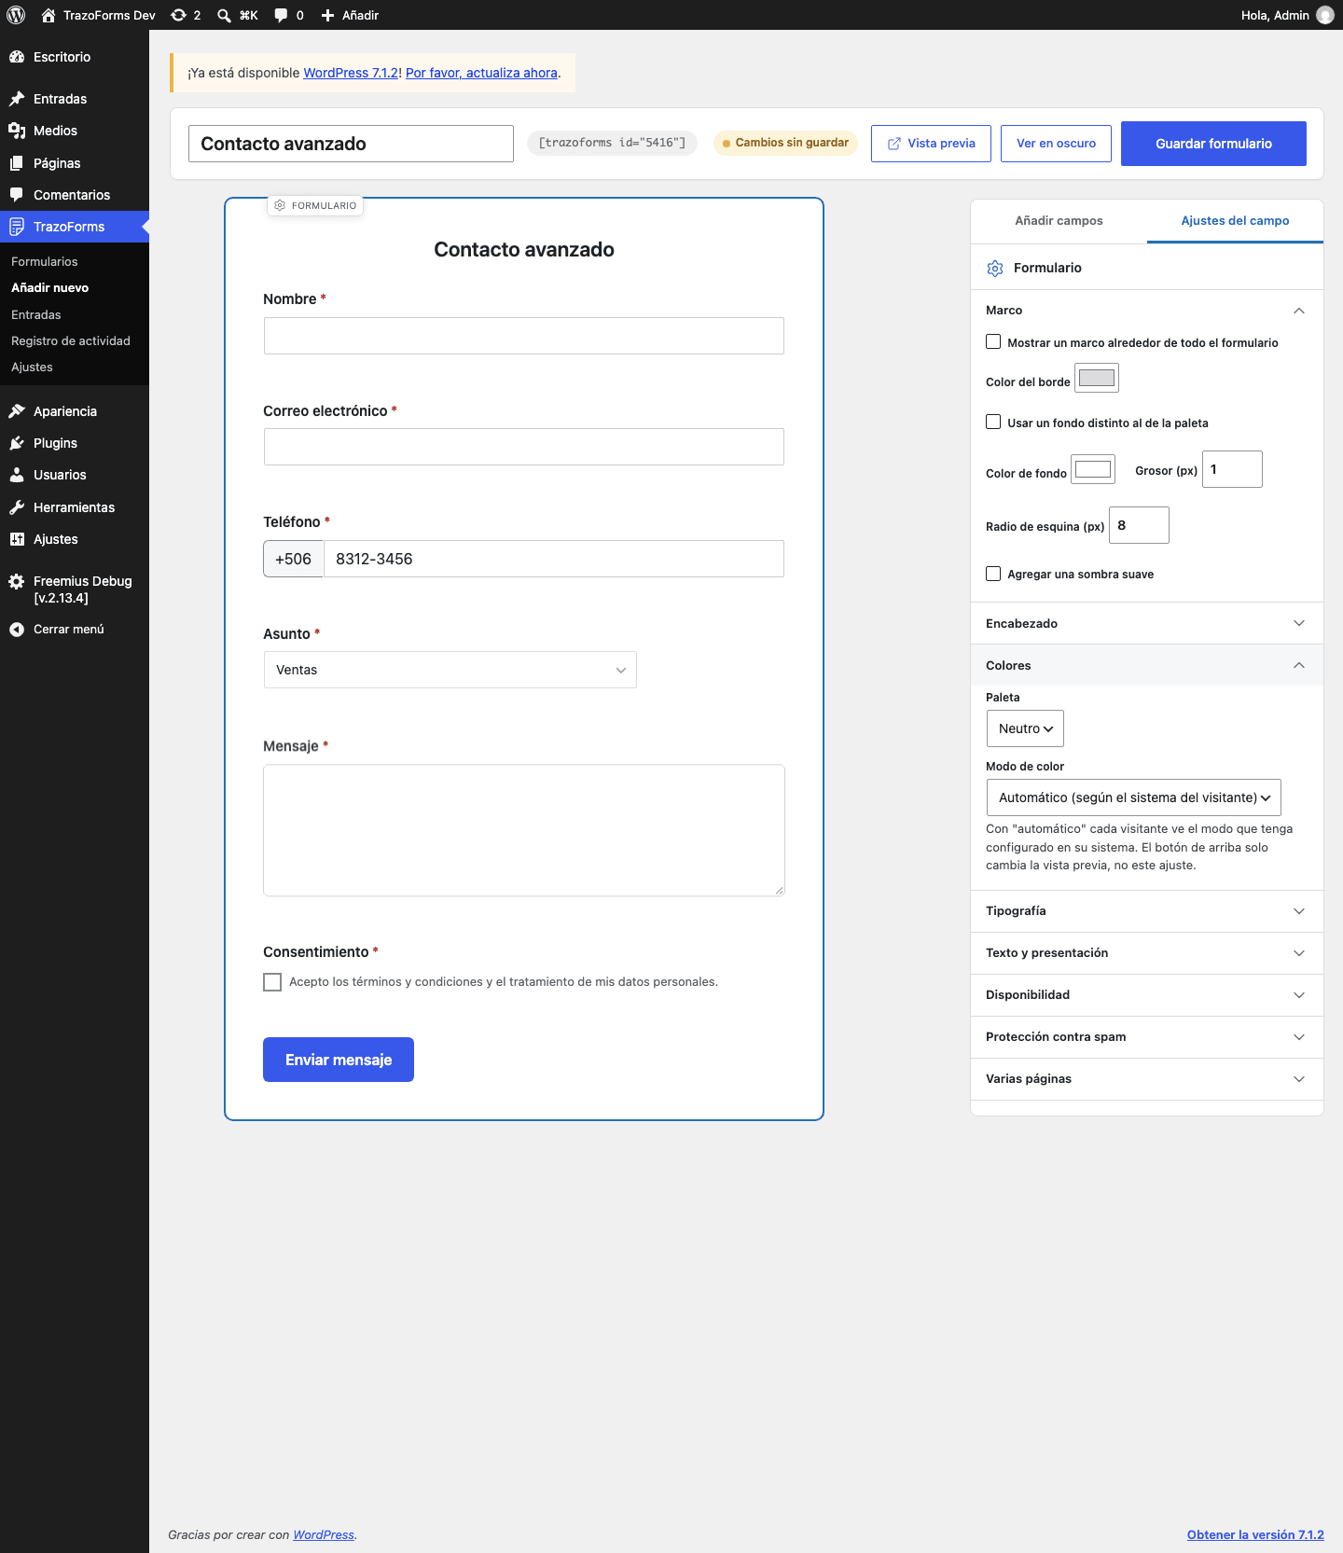The height and width of the screenshot is (1553, 1343).
Task: Check 'Usar un fondo distinto al de la paleta'
Action: click(x=993, y=423)
